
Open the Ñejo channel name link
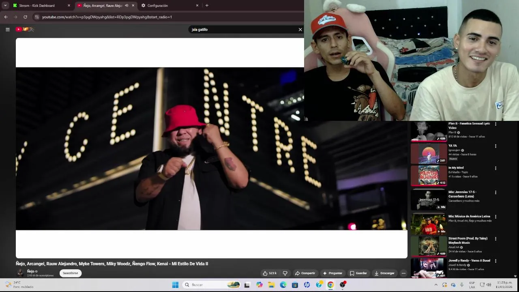point(31,271)
